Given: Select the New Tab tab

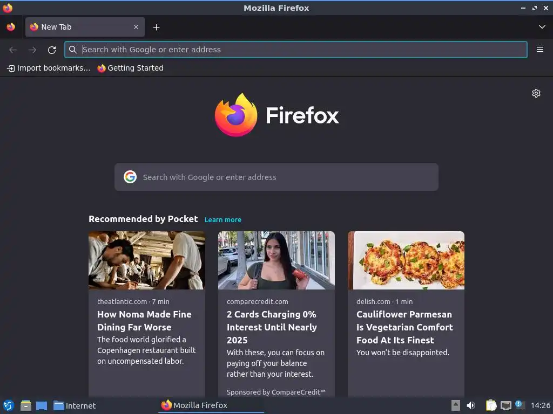Looking at the screenshot, I should [x=85, y=27].
